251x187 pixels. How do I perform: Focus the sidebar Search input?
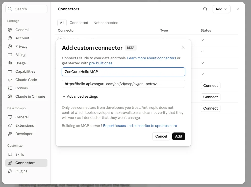tap(27, 9)
